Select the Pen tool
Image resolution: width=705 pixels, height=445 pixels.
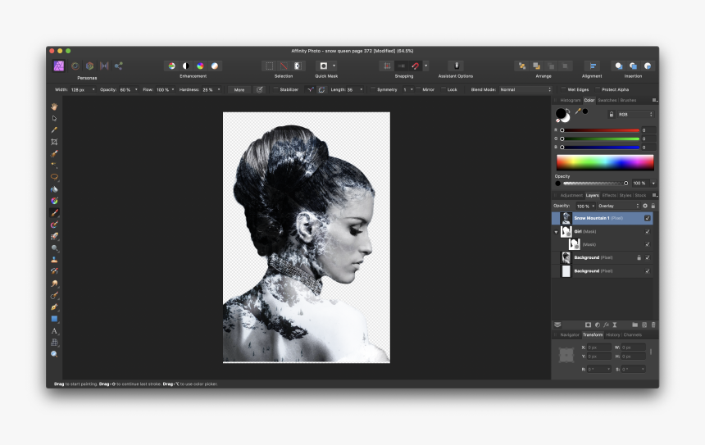[x=54, y=307]
